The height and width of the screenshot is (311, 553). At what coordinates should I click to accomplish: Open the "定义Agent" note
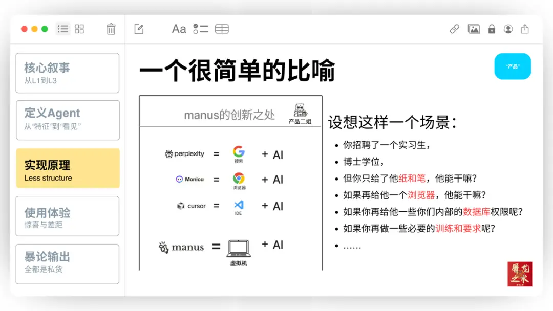(x=67, y=120)
